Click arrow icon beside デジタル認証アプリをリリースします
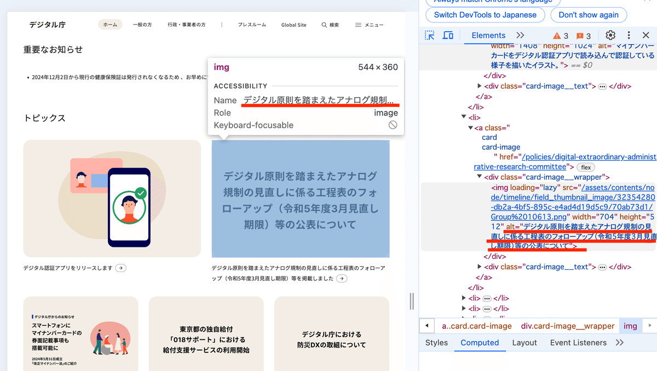657x371 pixels. (x=121, y=268)
